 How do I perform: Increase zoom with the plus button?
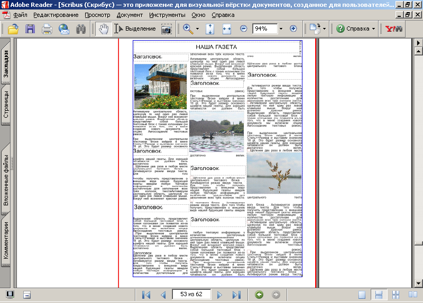293,29
